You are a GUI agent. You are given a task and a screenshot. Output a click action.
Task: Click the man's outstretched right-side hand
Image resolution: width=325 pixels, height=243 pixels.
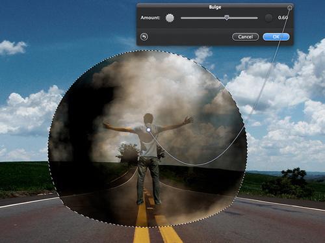[188, 120]
